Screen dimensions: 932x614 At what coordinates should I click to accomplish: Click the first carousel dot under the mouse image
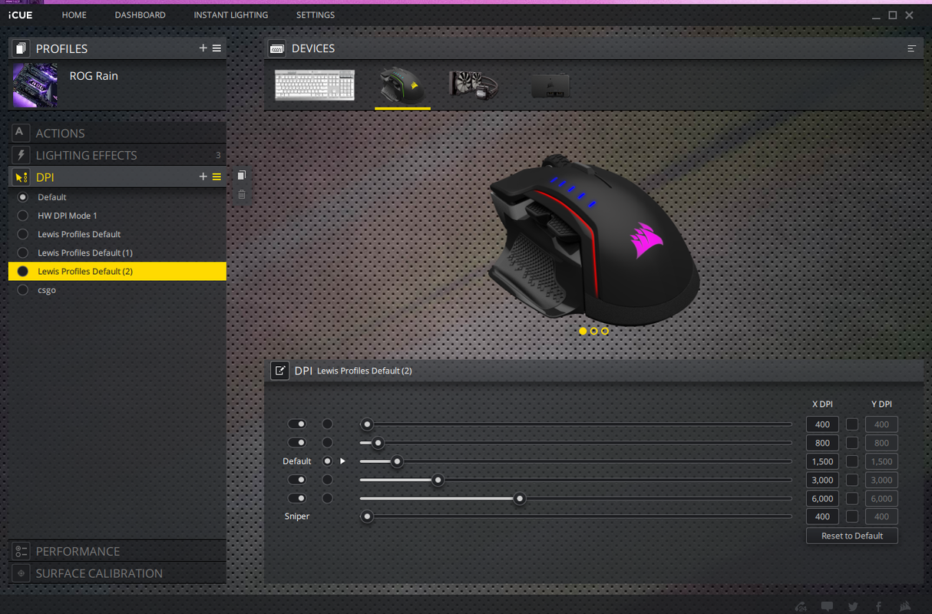pyautogui.click(x=583, y=331)
